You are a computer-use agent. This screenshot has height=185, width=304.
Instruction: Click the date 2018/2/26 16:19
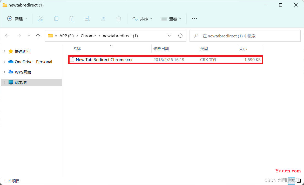tap(169, 60)
